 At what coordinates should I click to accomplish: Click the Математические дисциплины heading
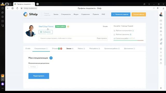pyautogui.click(x=39, y=63)
